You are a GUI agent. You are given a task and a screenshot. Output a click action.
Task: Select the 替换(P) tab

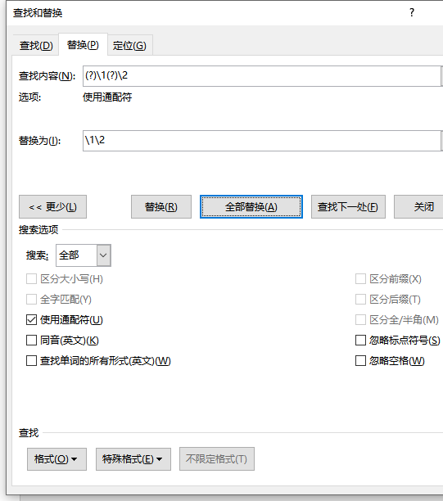[83, 45]
